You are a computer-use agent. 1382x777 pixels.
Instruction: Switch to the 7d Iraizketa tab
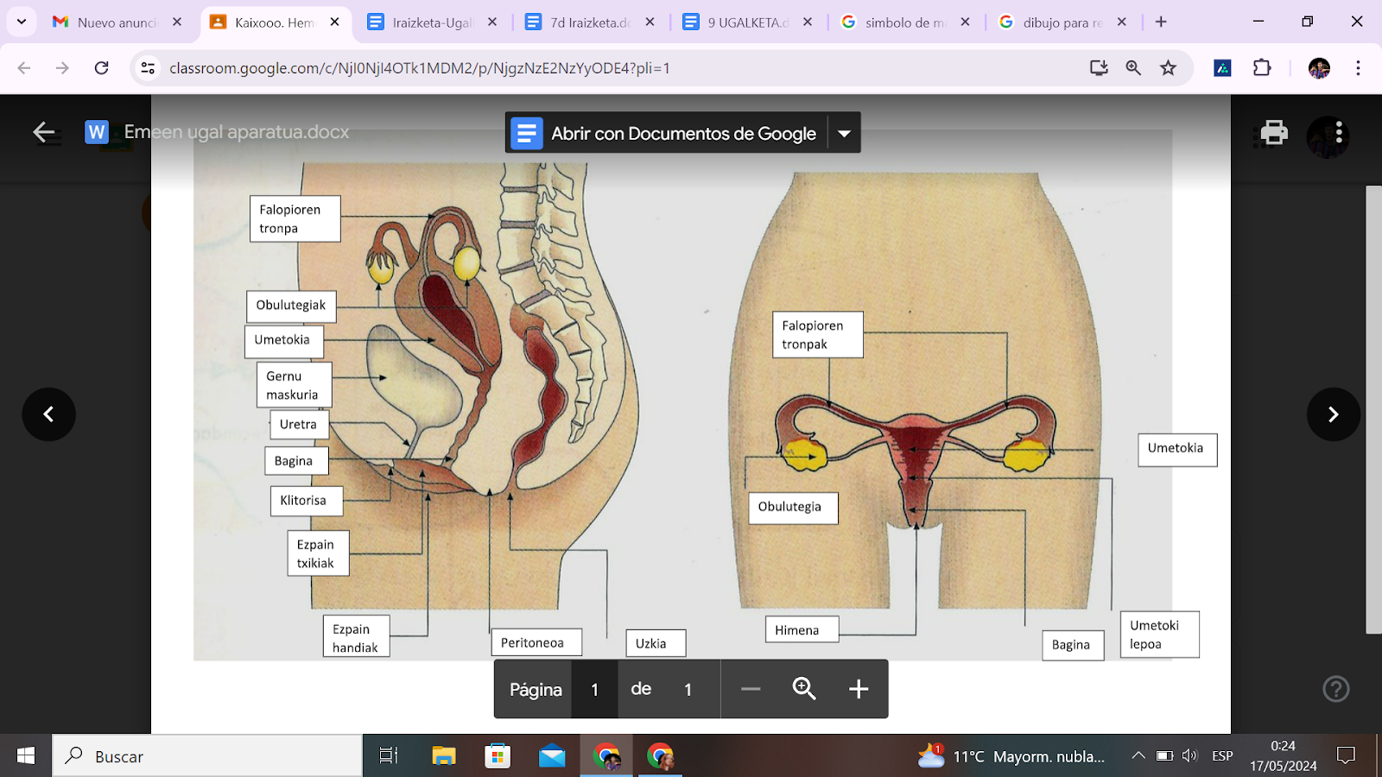click(x=590, y=22)
